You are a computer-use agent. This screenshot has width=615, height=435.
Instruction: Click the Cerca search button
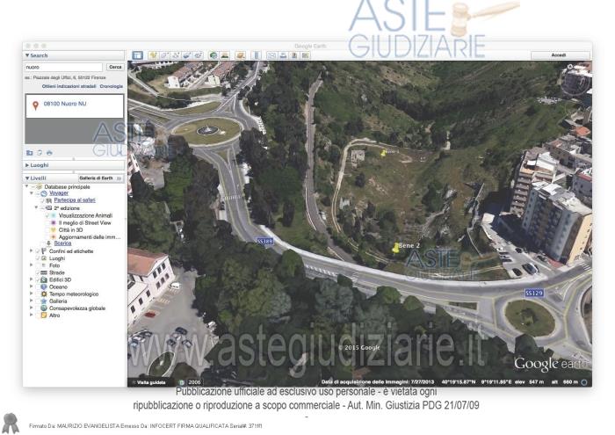coord(114,67)
